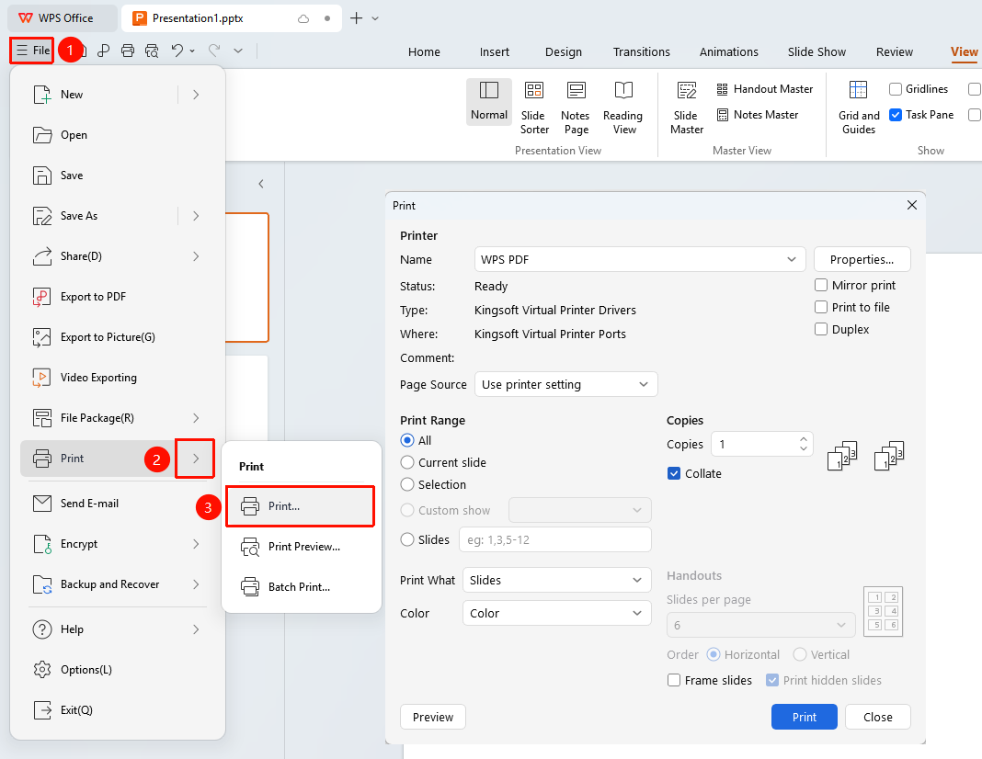Enable the Mirror print checkbox
This screenshot has height=759, width=982.
821,286
